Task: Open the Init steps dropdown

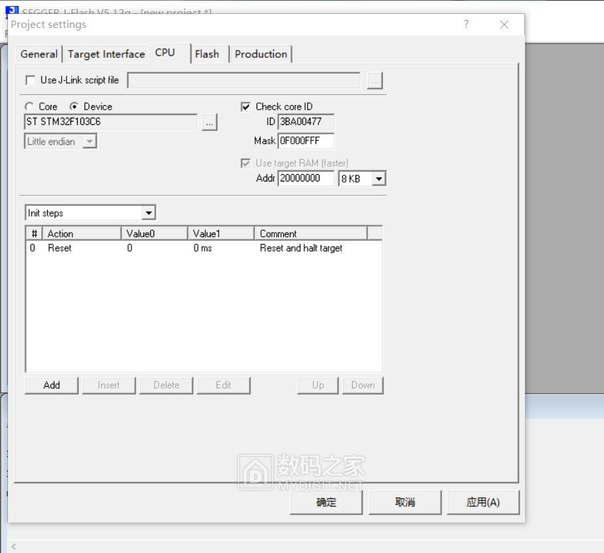Action: point(149,213)
